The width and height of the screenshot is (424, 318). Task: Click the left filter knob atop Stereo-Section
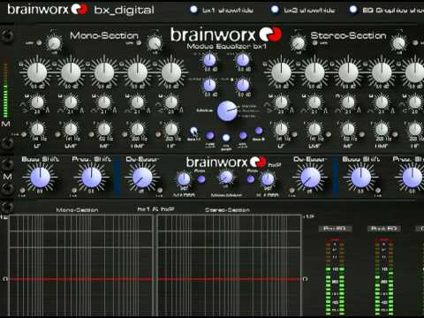tap(298, 43)
